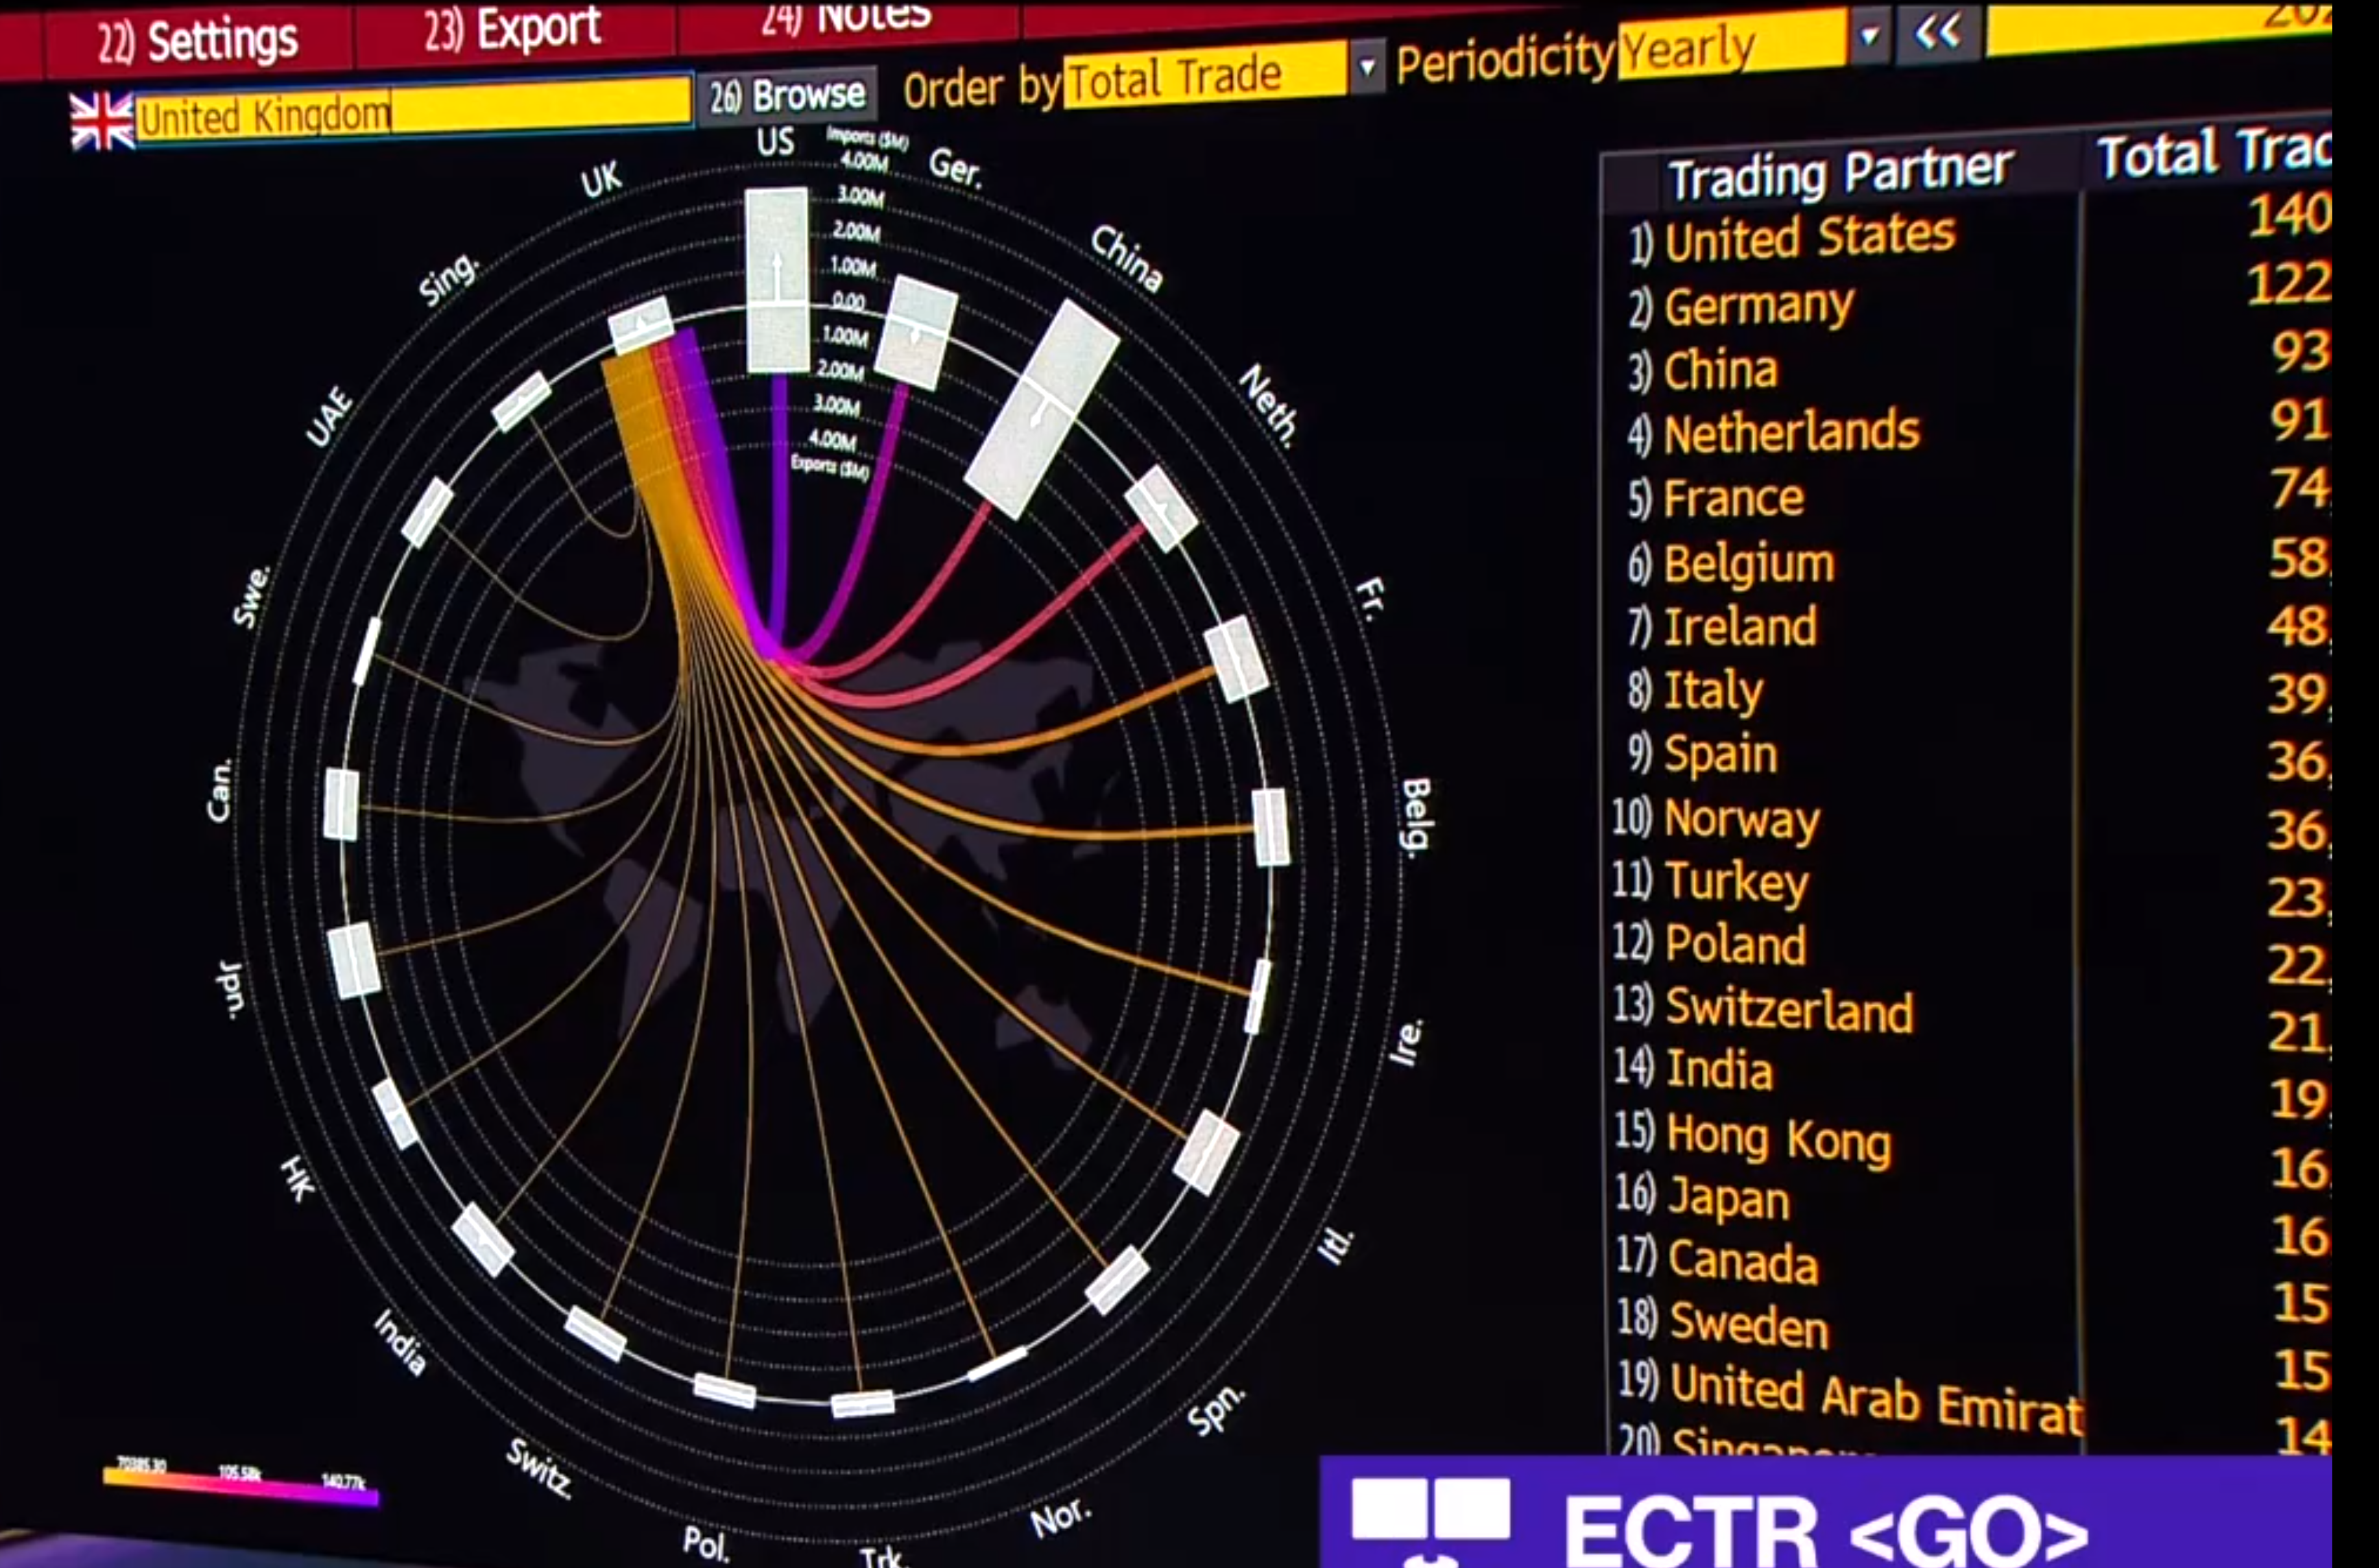Select the UK origin node on chart
Viewport: 2379px width, 1568px height.
pyautogui.click(x=641, y=325)
